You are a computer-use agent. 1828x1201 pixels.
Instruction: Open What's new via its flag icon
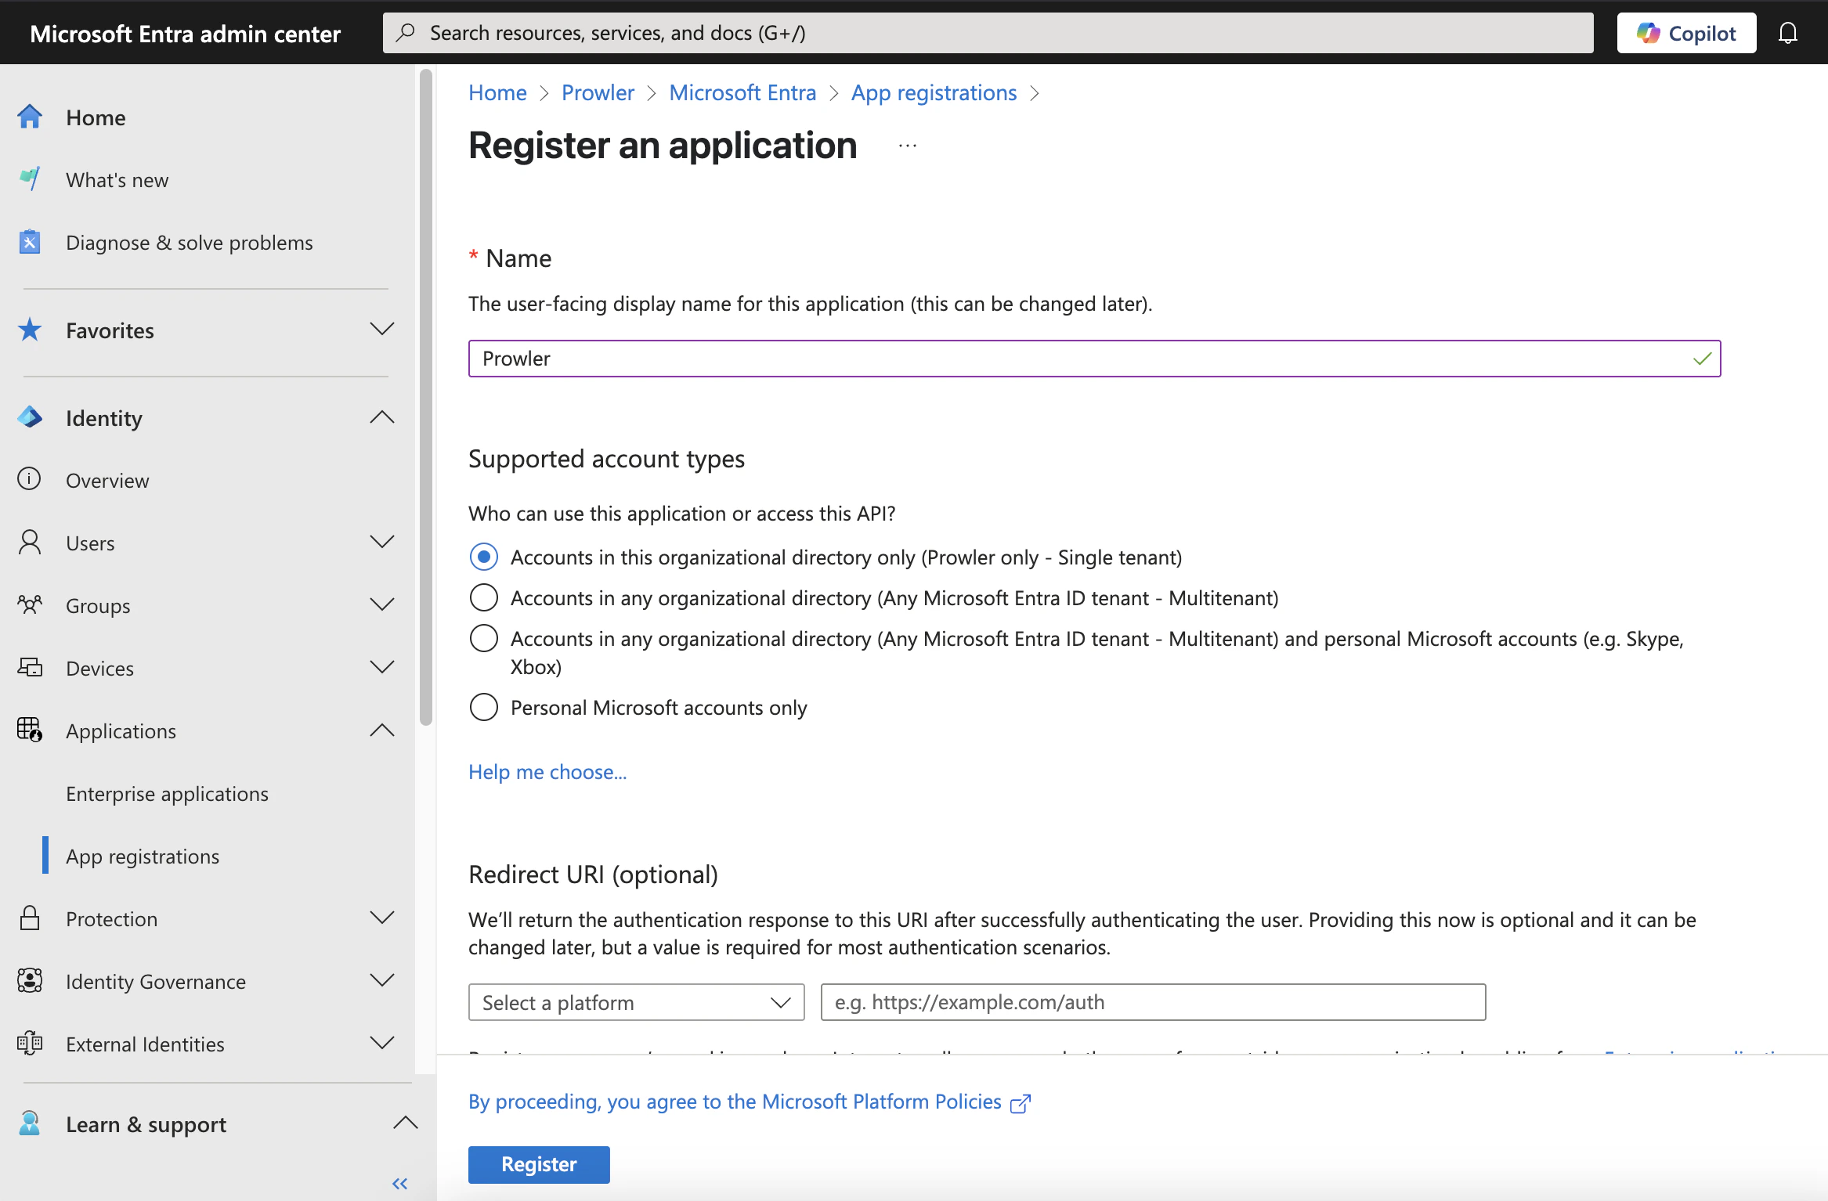click(30, 179)
